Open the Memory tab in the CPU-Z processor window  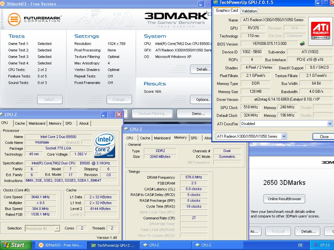click(x=55, y=123)
